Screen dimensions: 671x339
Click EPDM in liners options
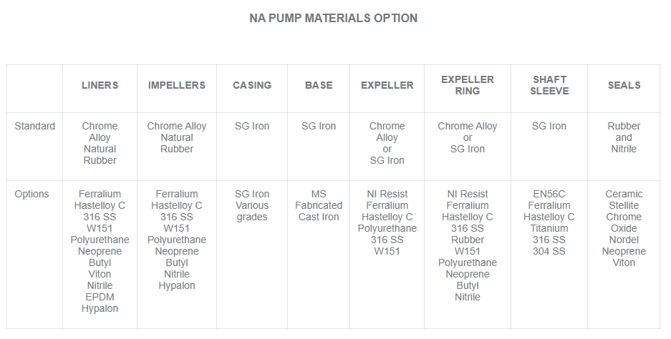(x=100, y=297)
